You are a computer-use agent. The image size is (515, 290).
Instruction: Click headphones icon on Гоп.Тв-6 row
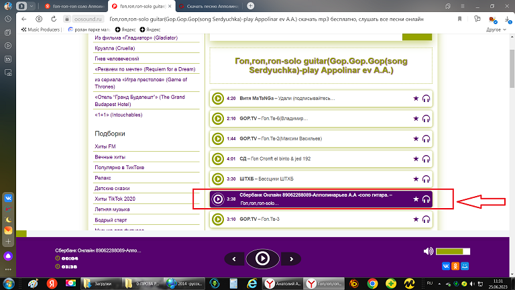426,118
